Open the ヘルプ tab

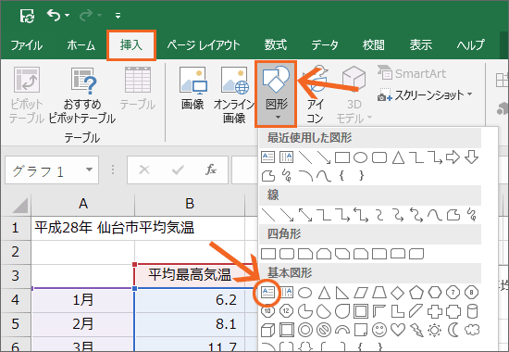tap(471, 45)
